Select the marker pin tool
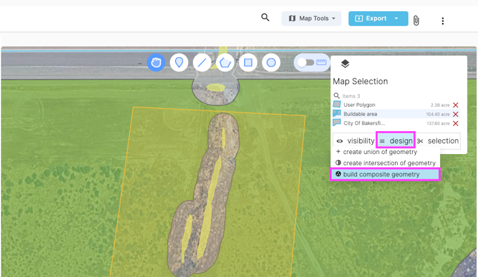Image resolution: width=478 pixels, height=277 pixels. pos(179,63)
